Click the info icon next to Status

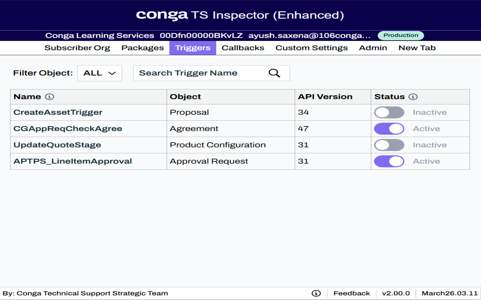(413, 97)
